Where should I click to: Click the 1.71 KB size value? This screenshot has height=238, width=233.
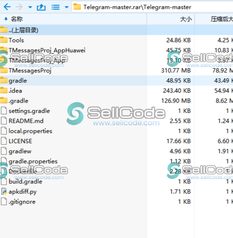[180, 192]
